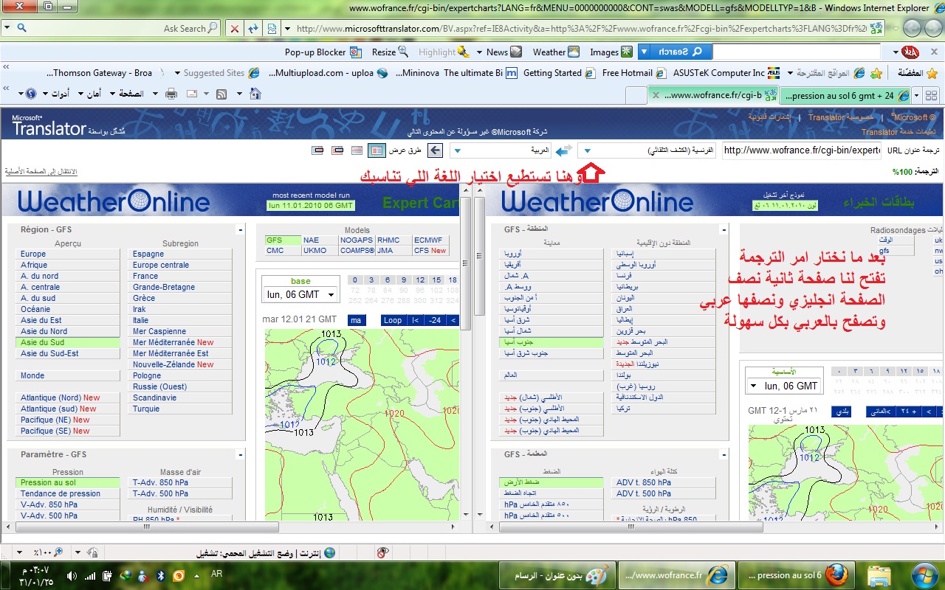Click the -24 hours step button
The image size is (945, 590).
[x=435, y=320]
